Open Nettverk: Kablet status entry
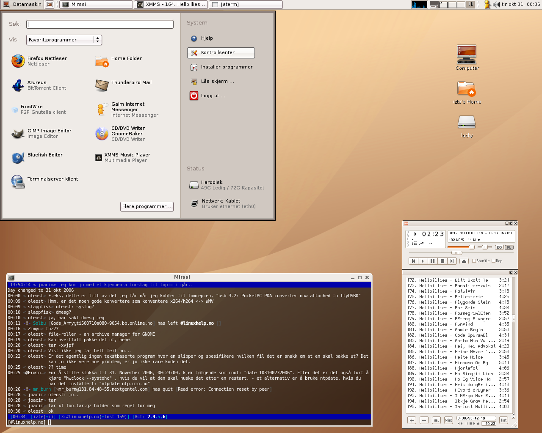The height and width of the screenshot is (433, 542). point(223,204)
